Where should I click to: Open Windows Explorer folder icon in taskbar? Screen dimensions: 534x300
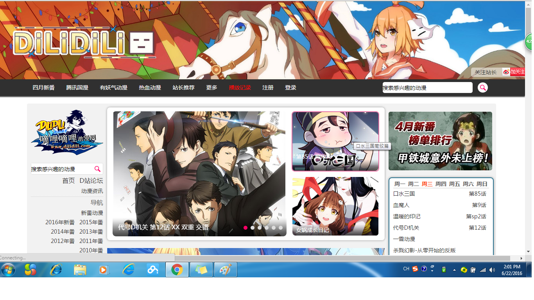pos(80,270)
